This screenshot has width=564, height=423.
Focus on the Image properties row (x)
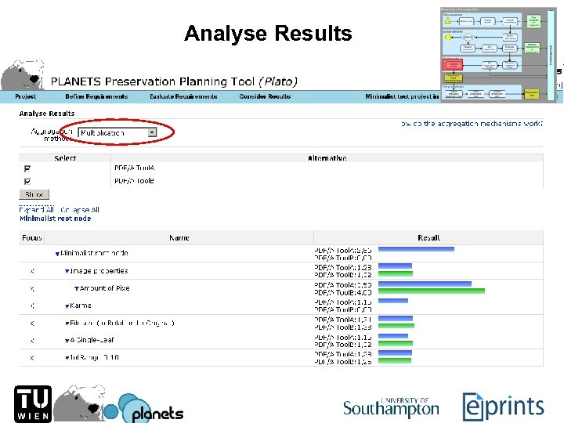point(32,271)
